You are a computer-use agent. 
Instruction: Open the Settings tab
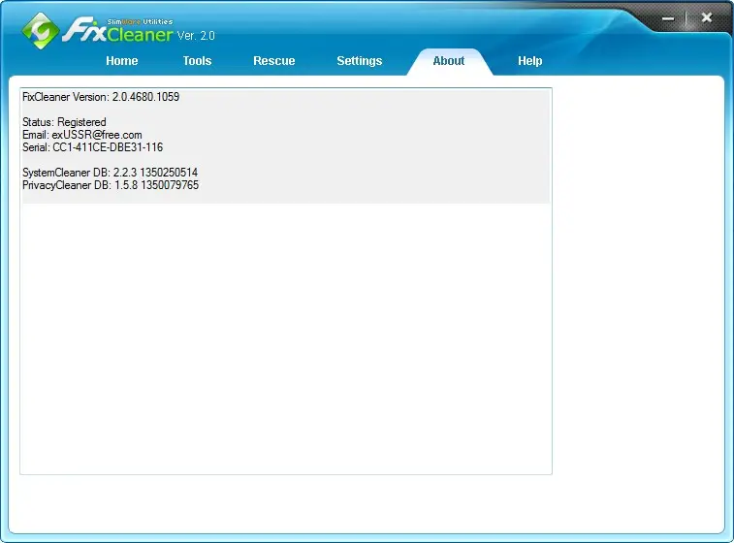click(360, 61)
